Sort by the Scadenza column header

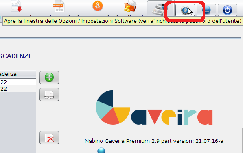18,74
